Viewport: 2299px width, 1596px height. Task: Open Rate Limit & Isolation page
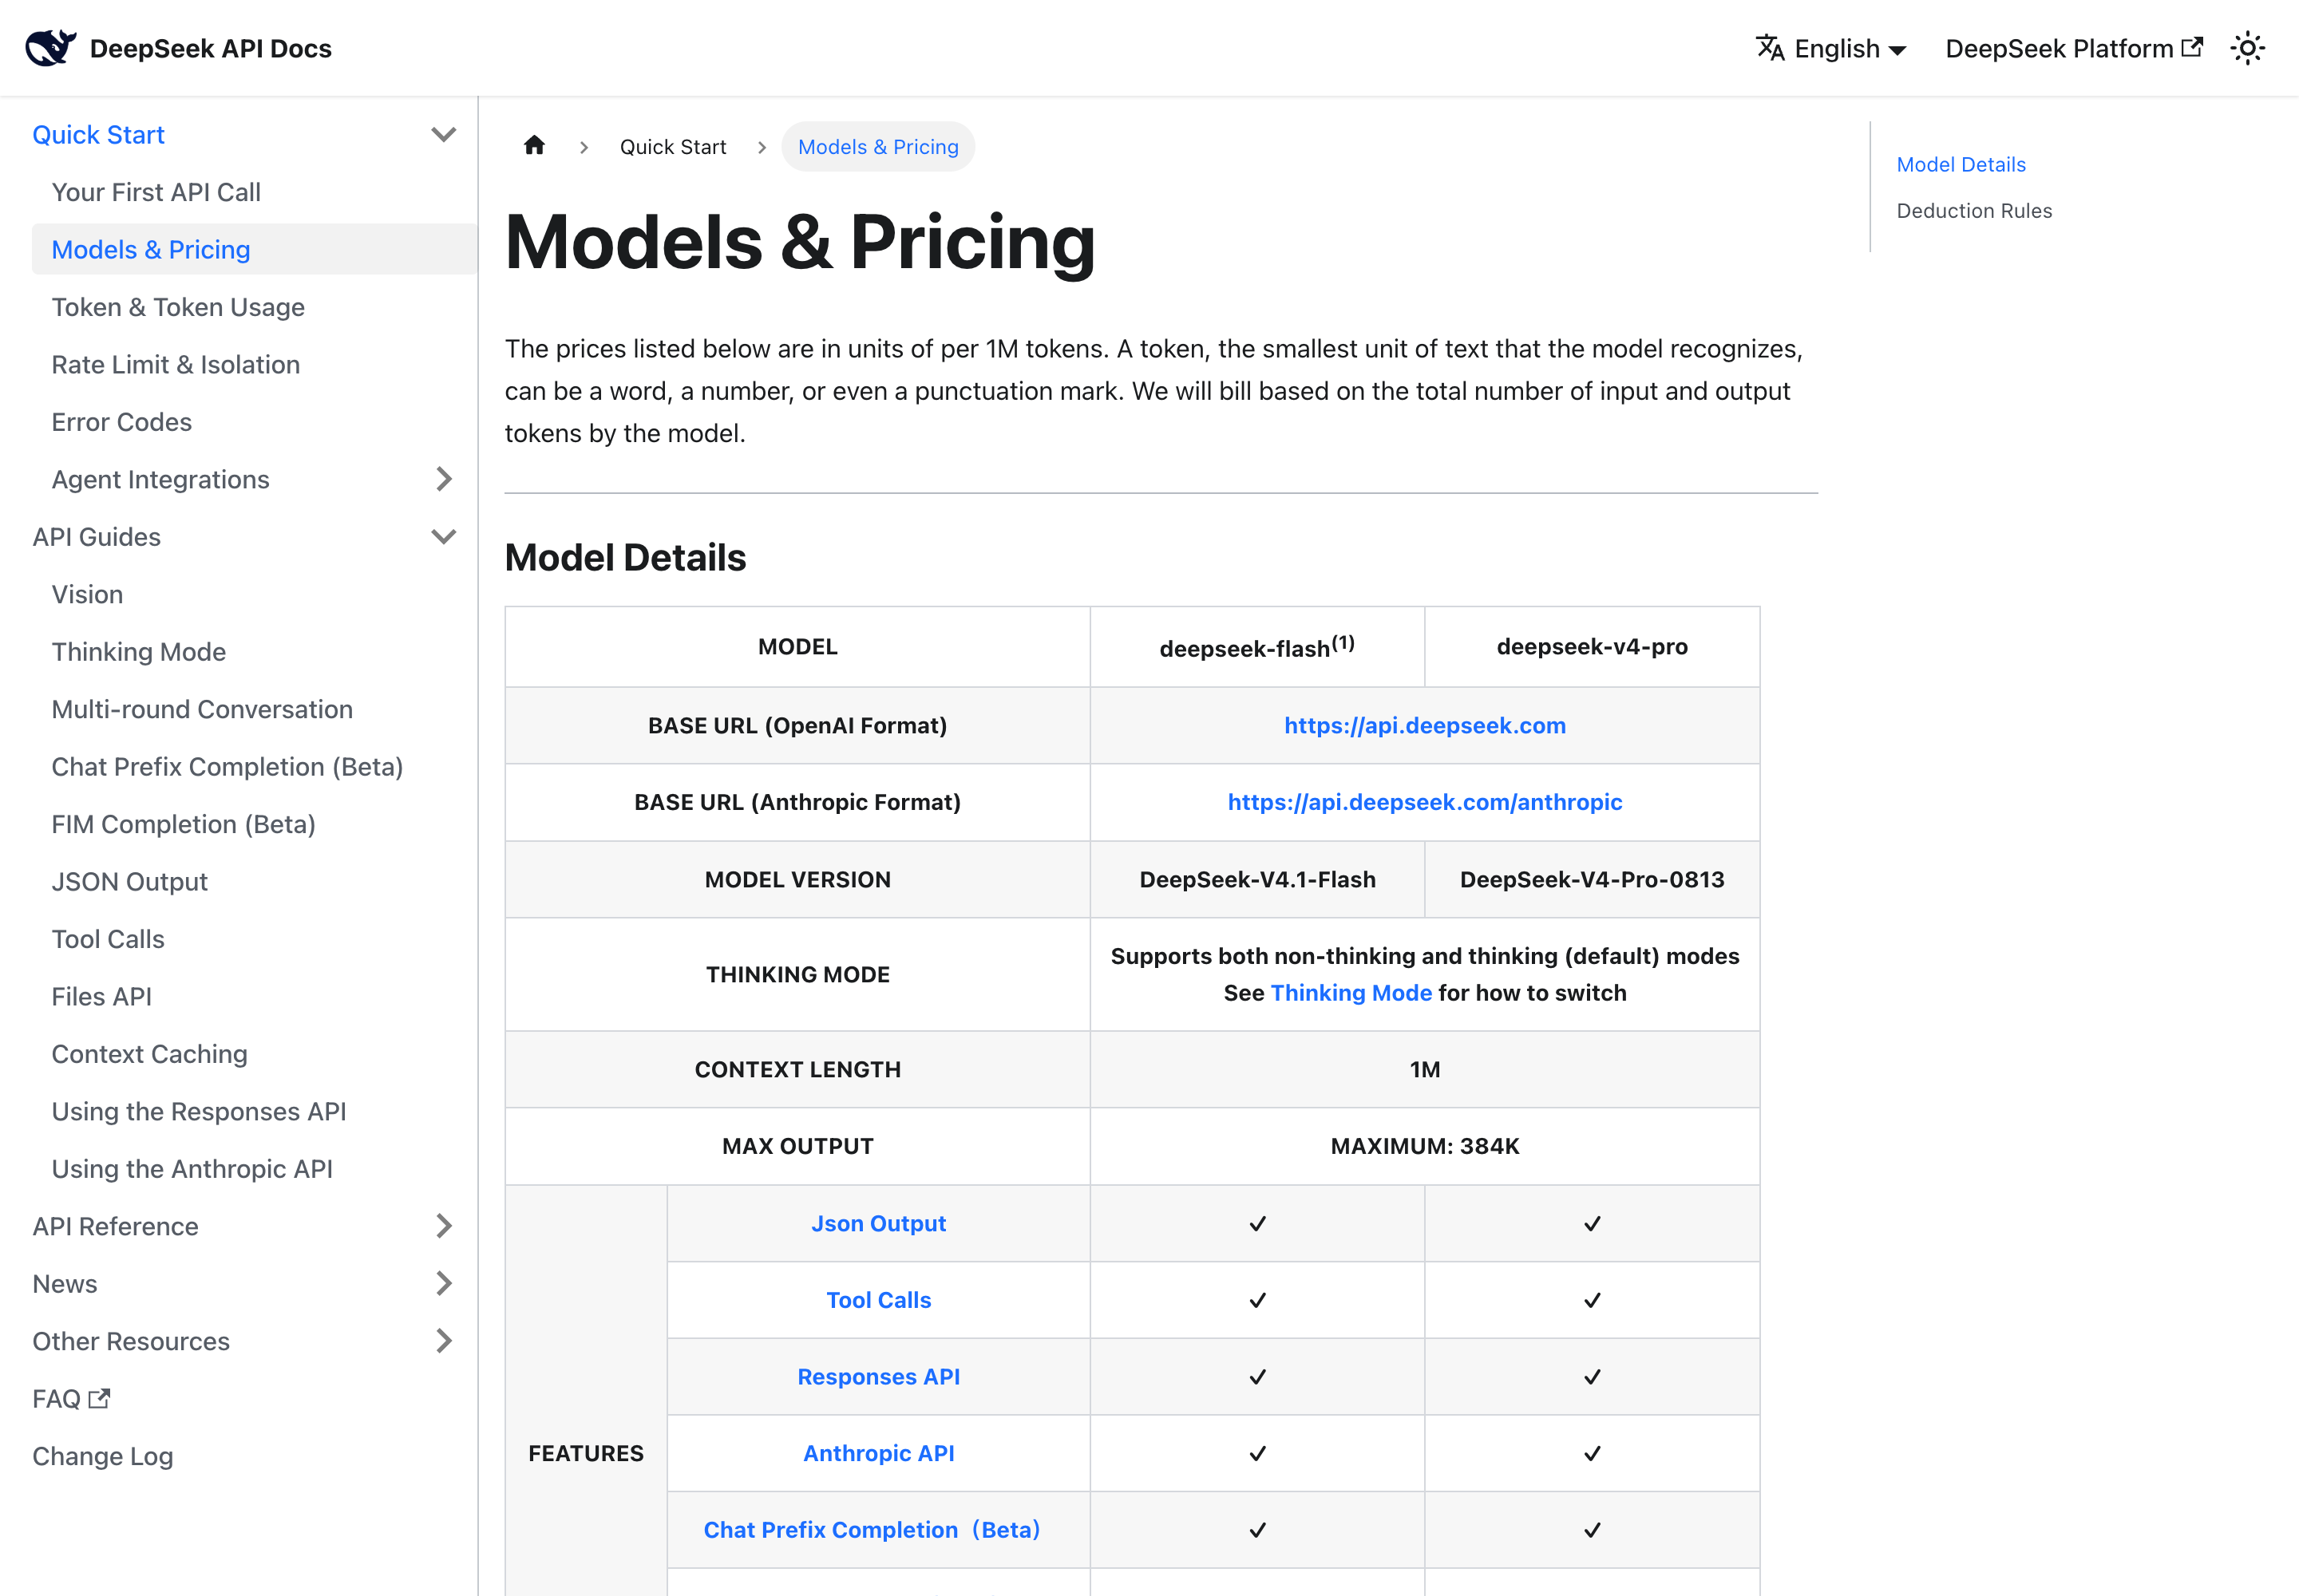pyautogui.click(x=176, y=364)
